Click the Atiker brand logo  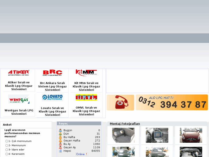19,73
